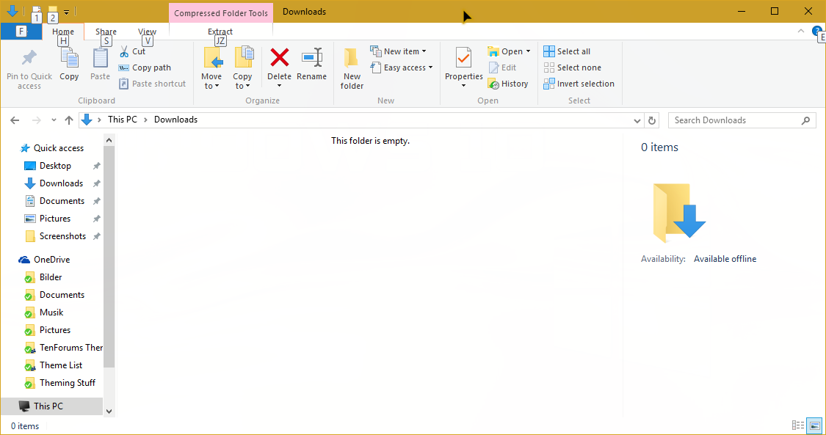Switch to the Home tab

coord(63,32)
